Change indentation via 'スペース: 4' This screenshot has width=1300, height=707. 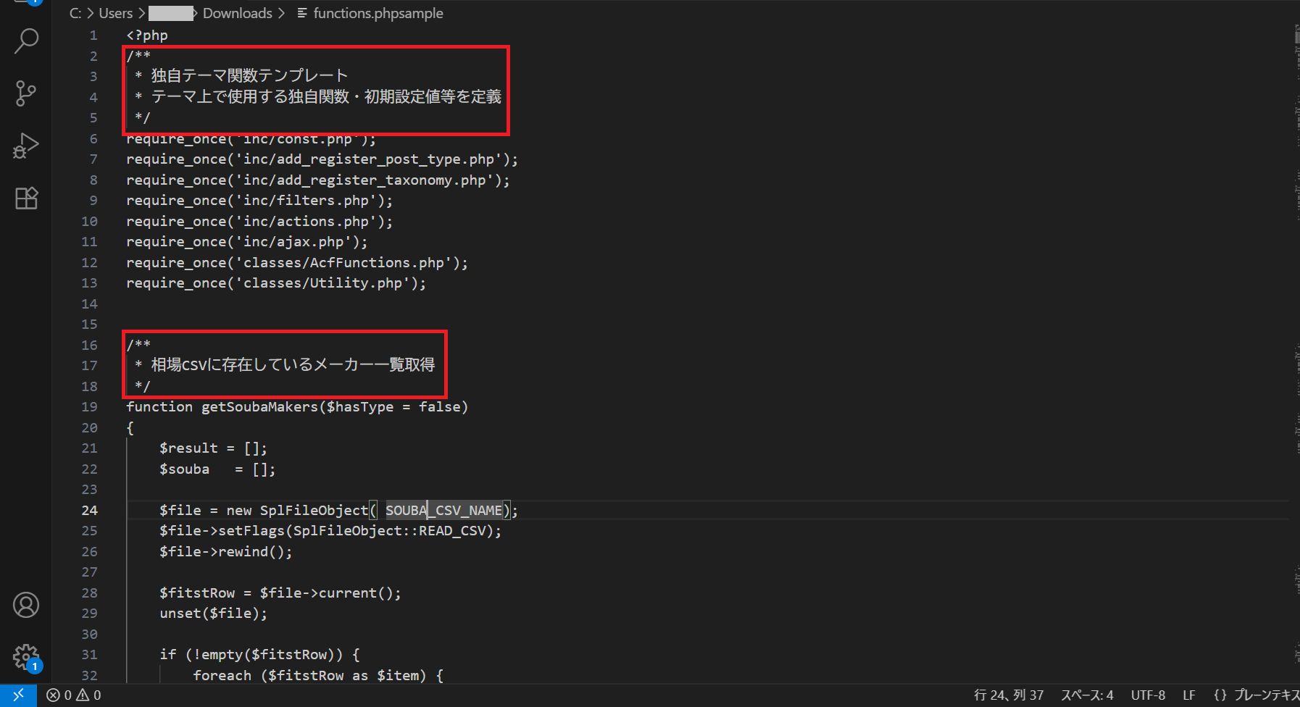(x=1087, y=695)
